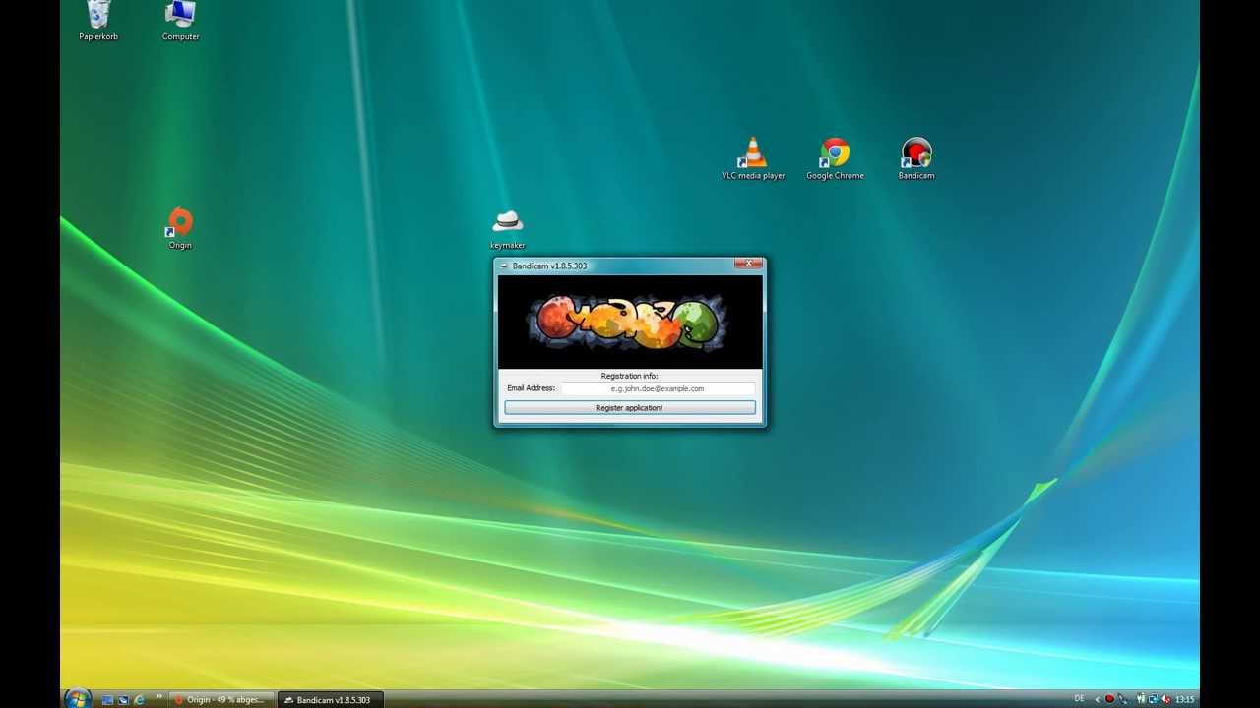
Task: Open the Windows Start menu orb
Action: 78,699
